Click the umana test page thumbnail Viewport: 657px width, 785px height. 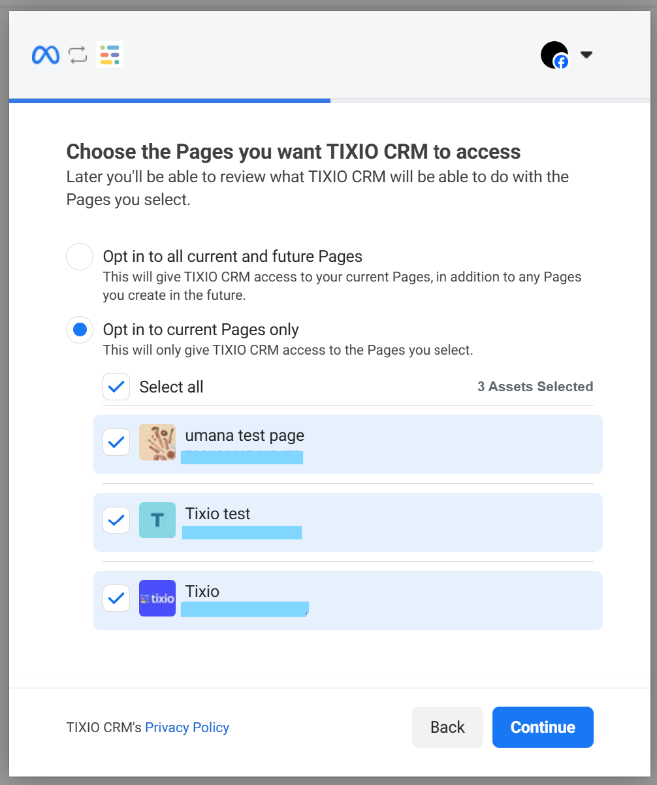[x=157, y=442]
